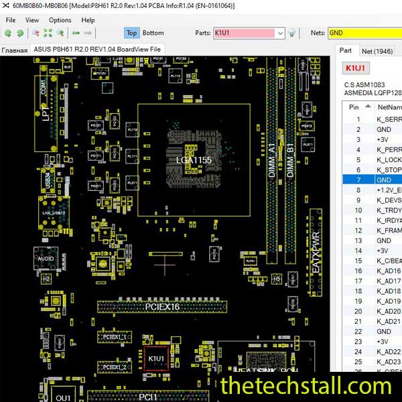The image size is (402, 402).
Task: Switch to the Top side view
Action: tap(132, 33)
